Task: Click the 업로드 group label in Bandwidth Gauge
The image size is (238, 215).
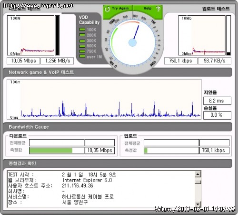Action: point(130,136)
